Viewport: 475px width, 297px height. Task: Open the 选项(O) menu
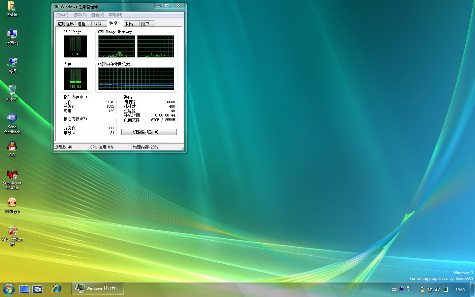click(x=80, y=15)
